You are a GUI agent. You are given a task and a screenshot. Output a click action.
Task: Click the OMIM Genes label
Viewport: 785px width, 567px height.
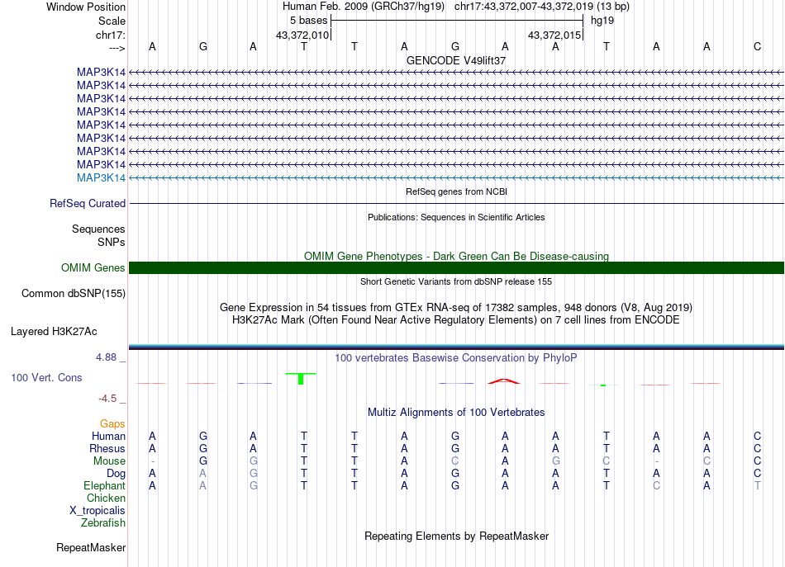pos(93,267)
